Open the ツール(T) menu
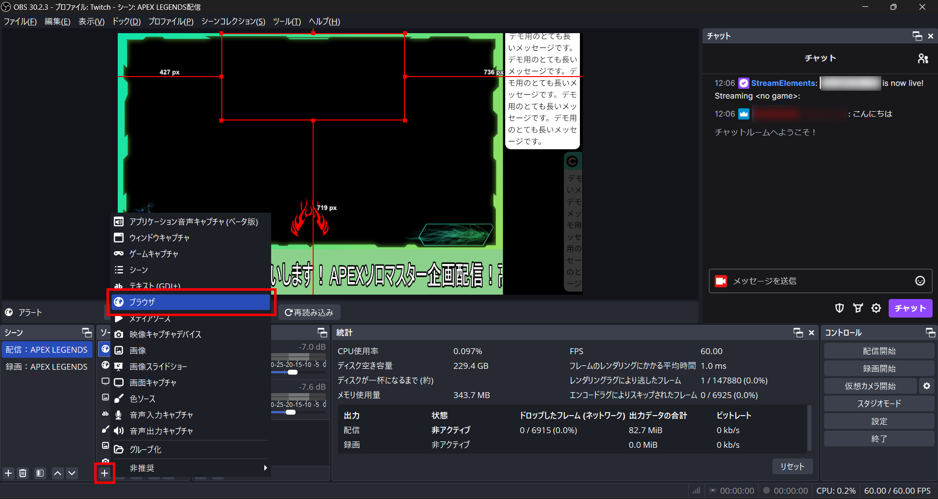 287,21
